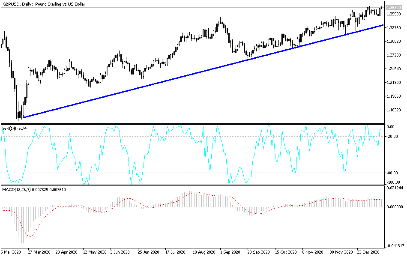Click the -80.00 dashed level in %R pane
Image resolution: width=407 pixels, height=257 pixels.
pos(193,173)
